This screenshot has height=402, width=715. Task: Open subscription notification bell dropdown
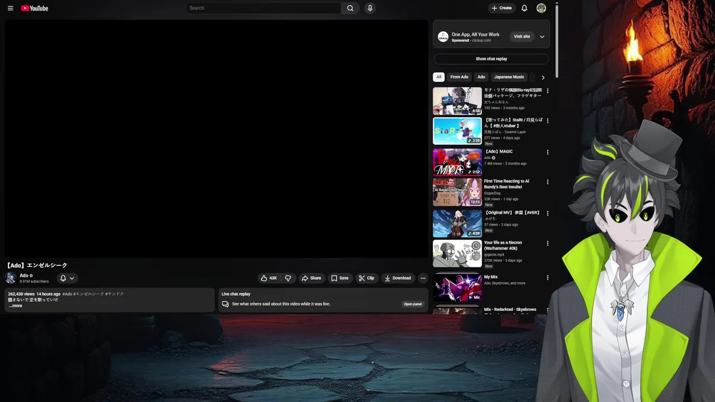[x=67, y=278]
